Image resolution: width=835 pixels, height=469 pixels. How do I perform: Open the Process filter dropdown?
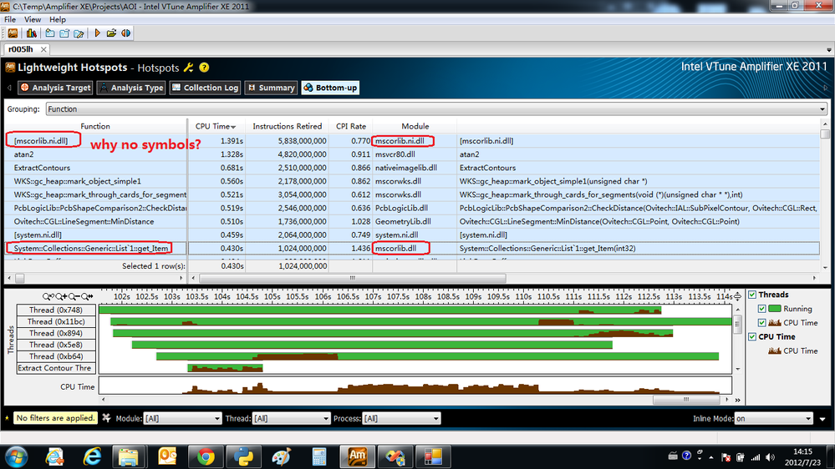point(401,418)
